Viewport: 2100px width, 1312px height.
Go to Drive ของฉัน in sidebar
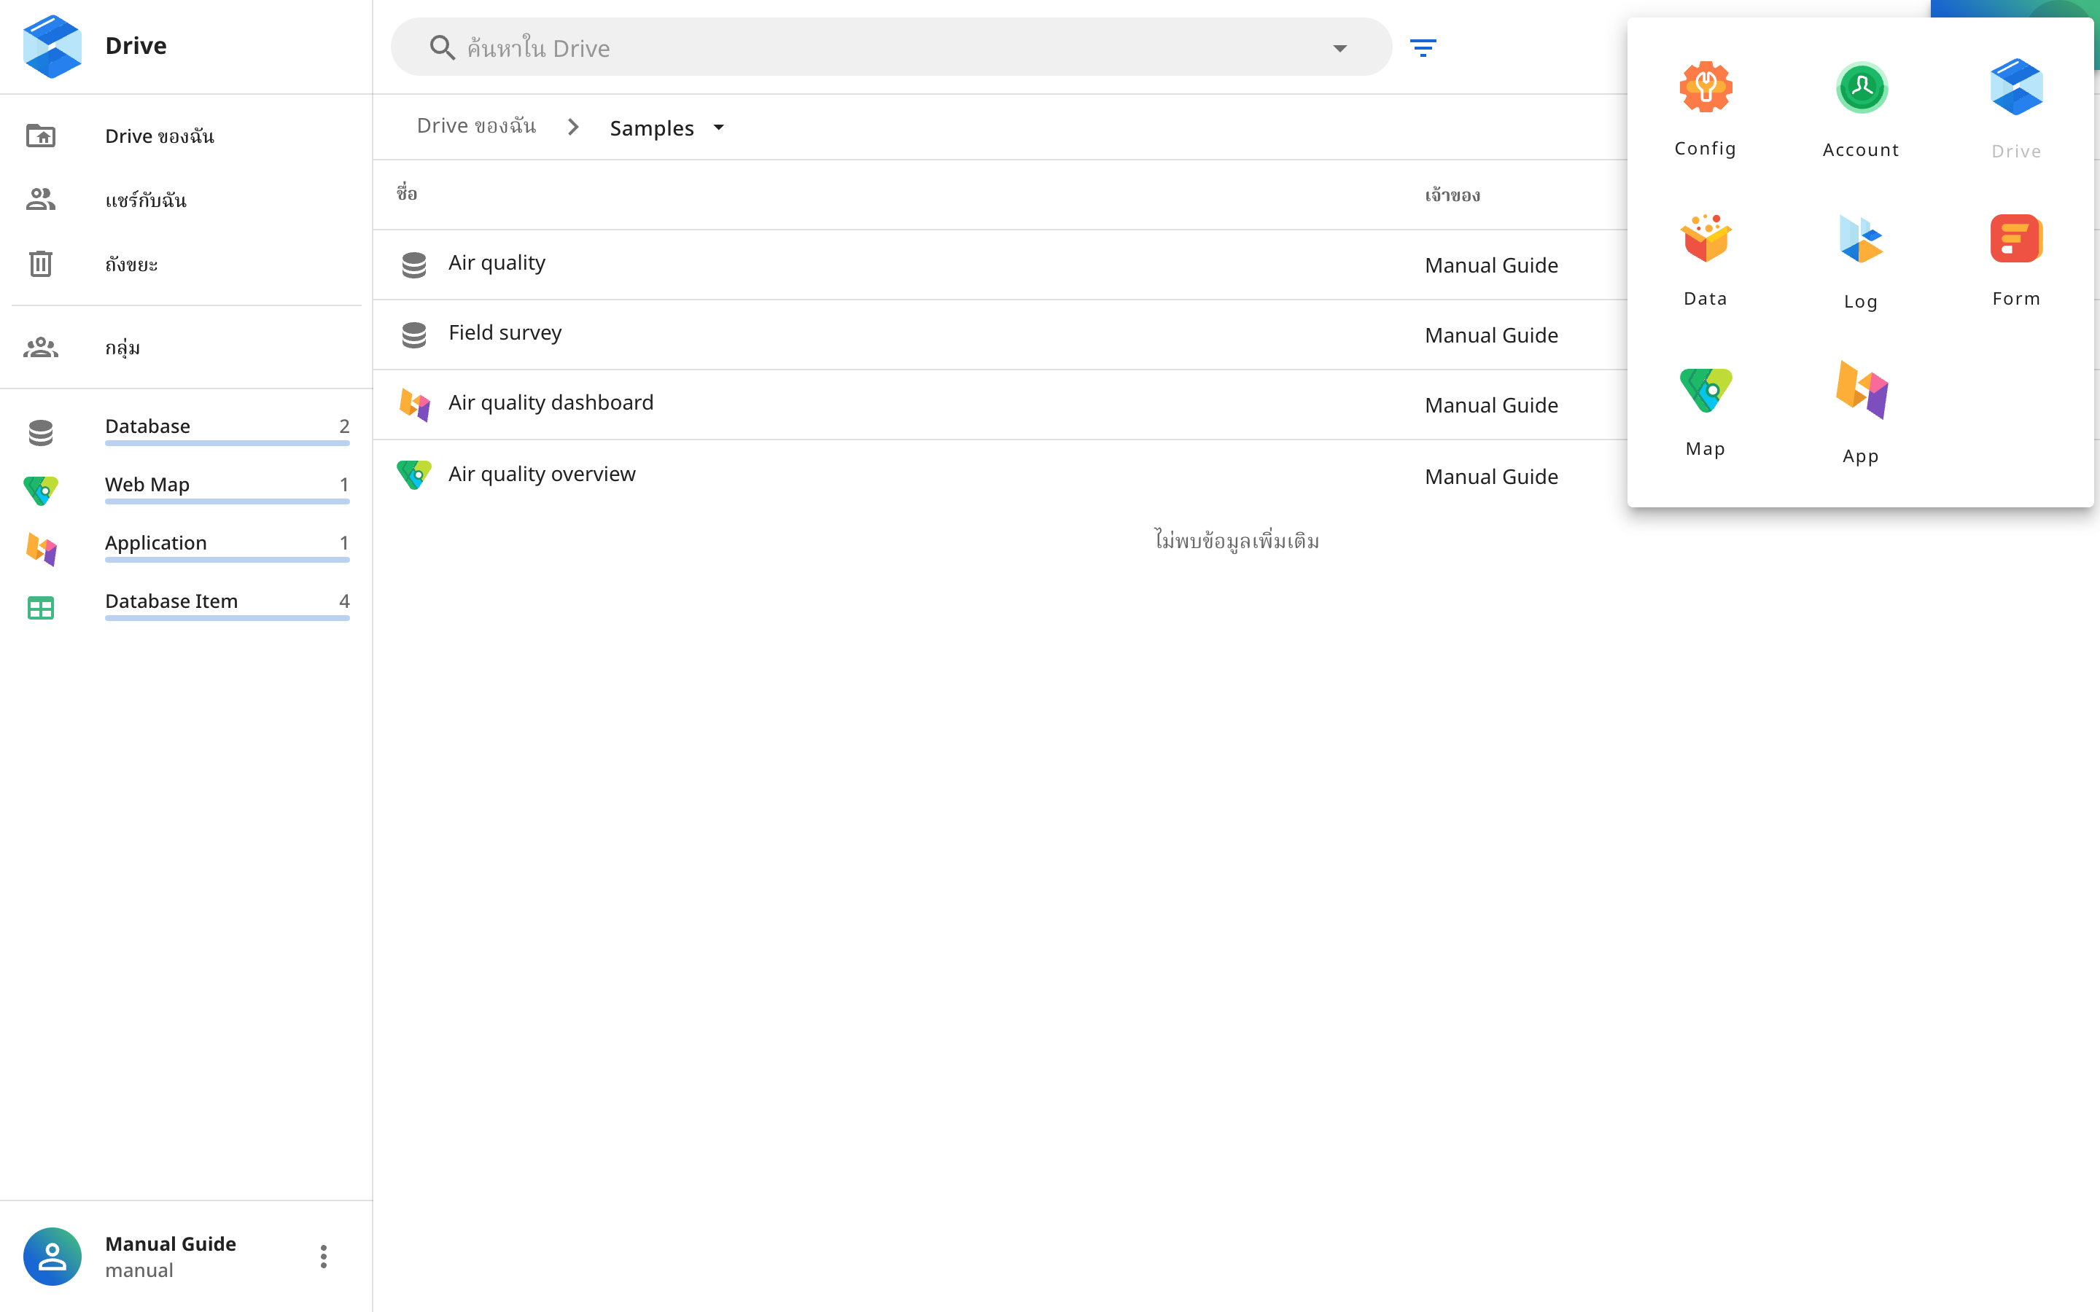[x=187, y=136]
